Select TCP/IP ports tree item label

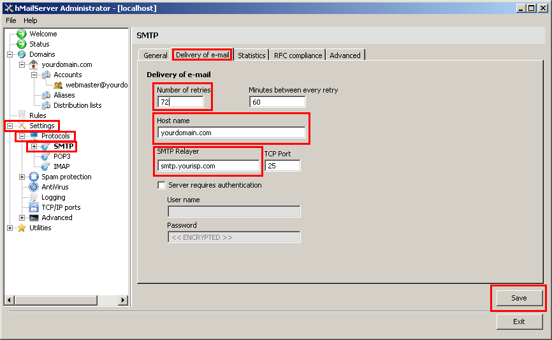click(61, 207)
